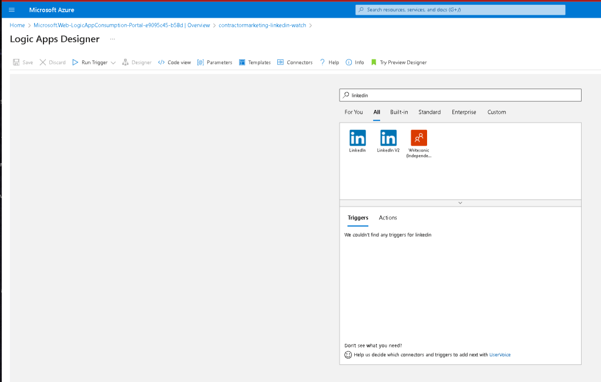Click the Designer flow icon
The image size is (601, 382).
point(125,62)
